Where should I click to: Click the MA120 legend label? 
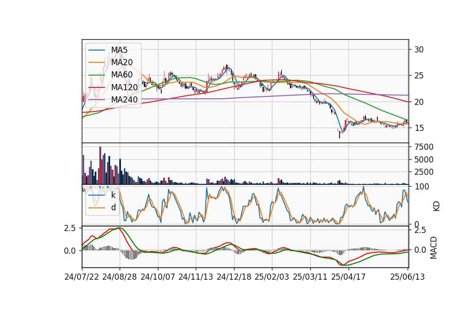(x=124, y=87)
